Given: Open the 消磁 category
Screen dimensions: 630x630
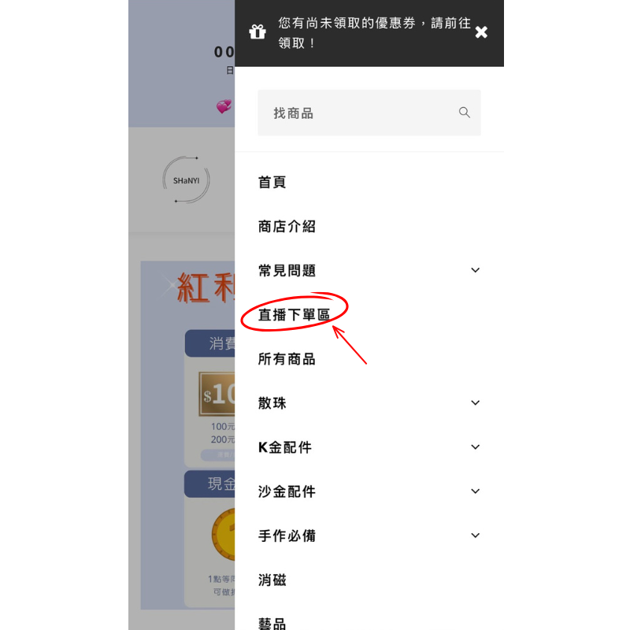Looking at the screenshot, I should (272, 580).
